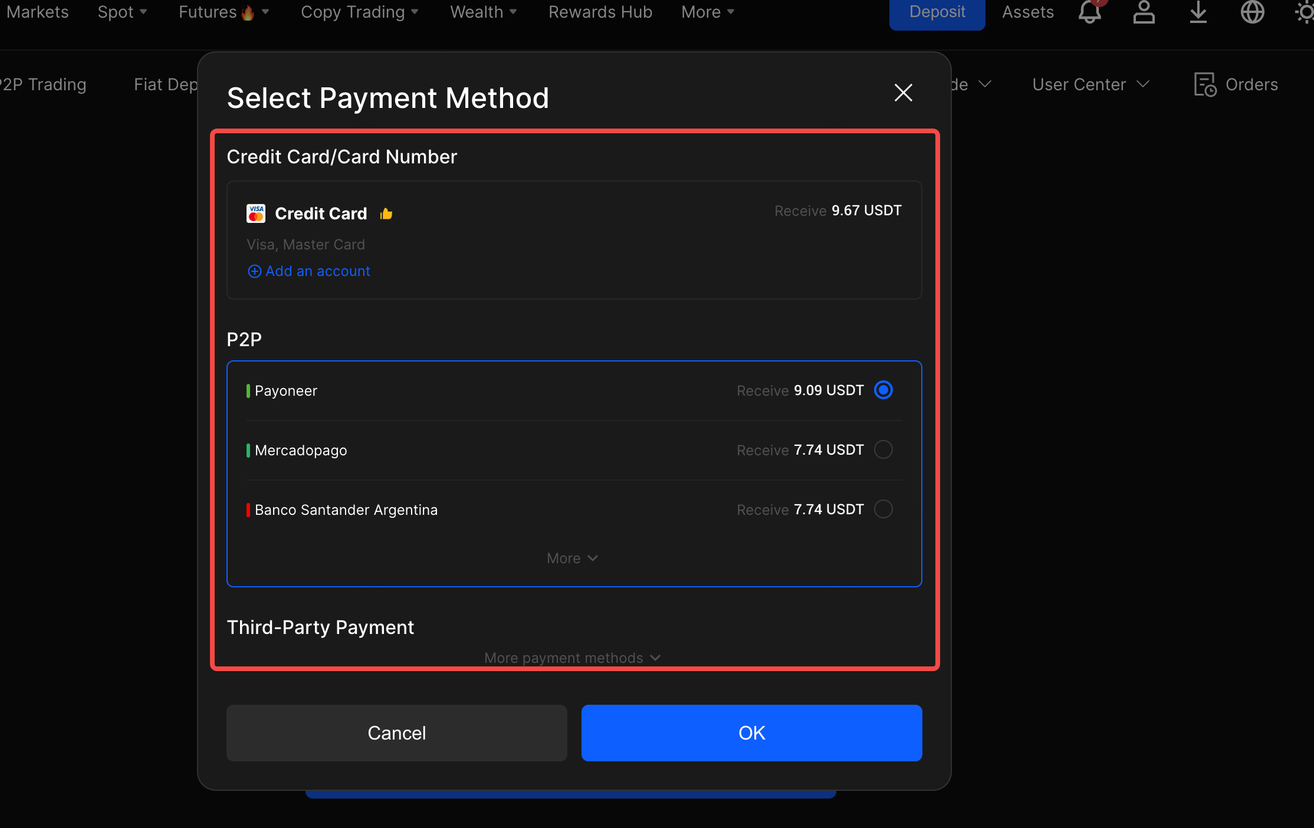Expand More P2P payment options

click(571, 558)
